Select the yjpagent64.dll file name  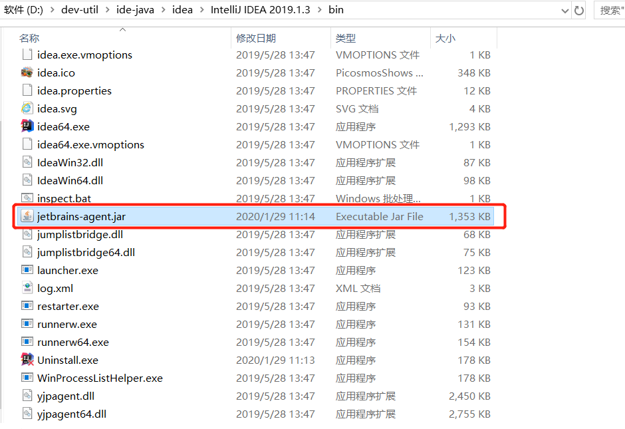72,414
